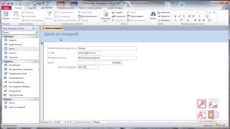Open the Создать вкладку tab
The width and height of the screenshot is (230, 129).
click(x=115, y=8)
